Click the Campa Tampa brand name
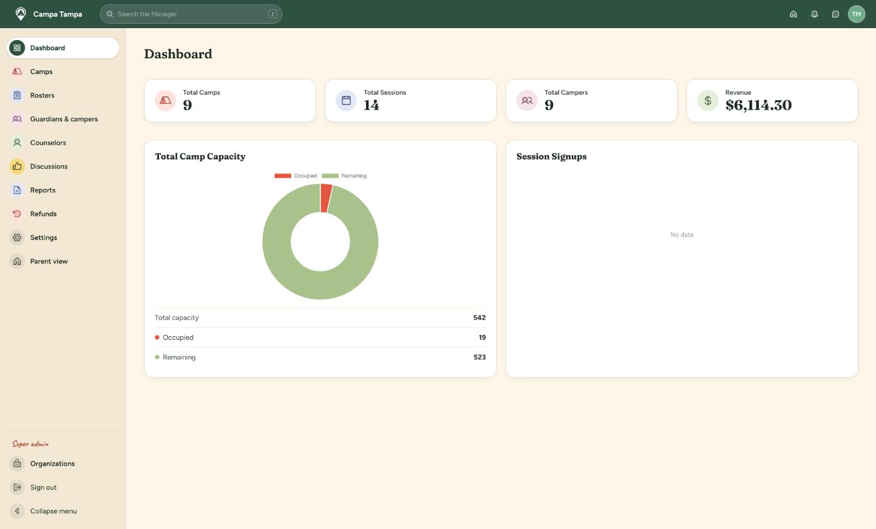 coord(58,14)
